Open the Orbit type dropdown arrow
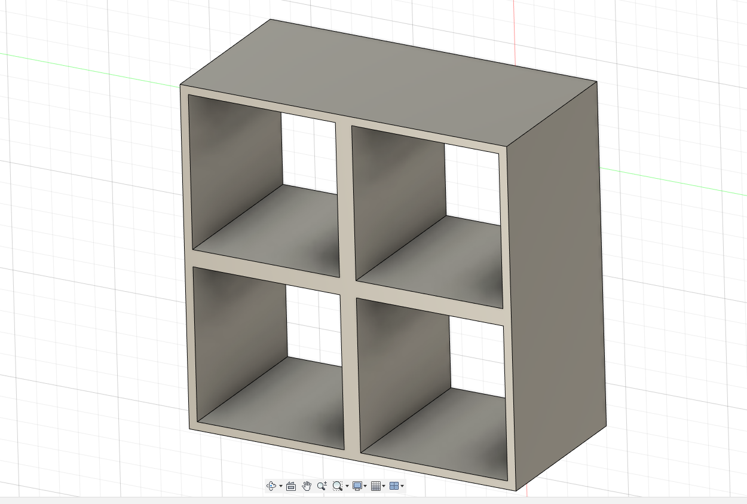This screenshot has height=504, width=747. 281,486
